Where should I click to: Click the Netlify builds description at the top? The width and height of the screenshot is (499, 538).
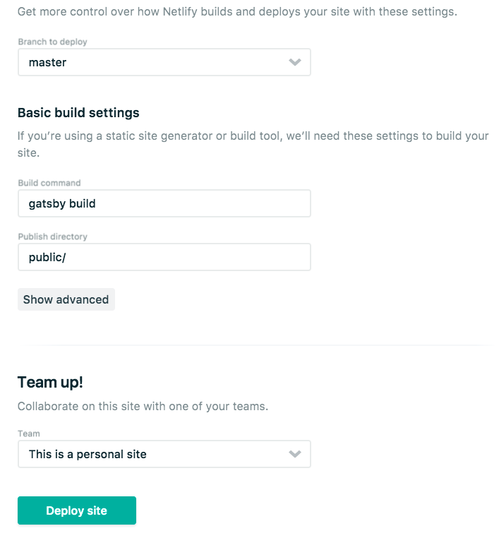click(237, 13)
